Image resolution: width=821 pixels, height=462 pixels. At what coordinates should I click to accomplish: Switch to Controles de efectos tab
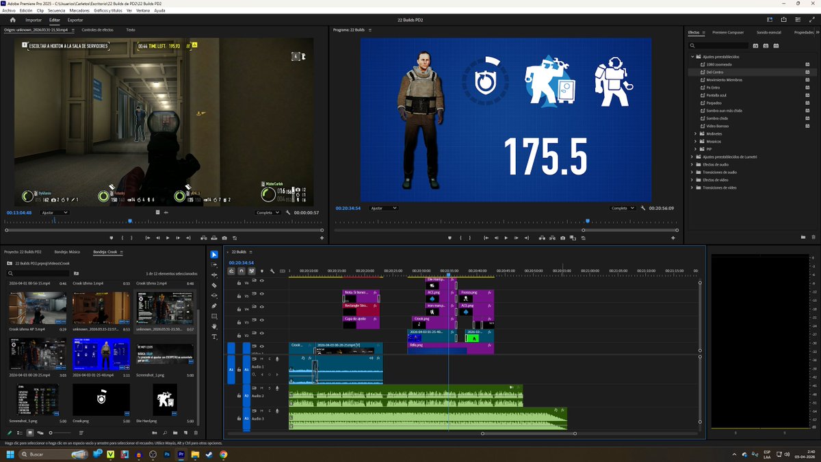97,30
